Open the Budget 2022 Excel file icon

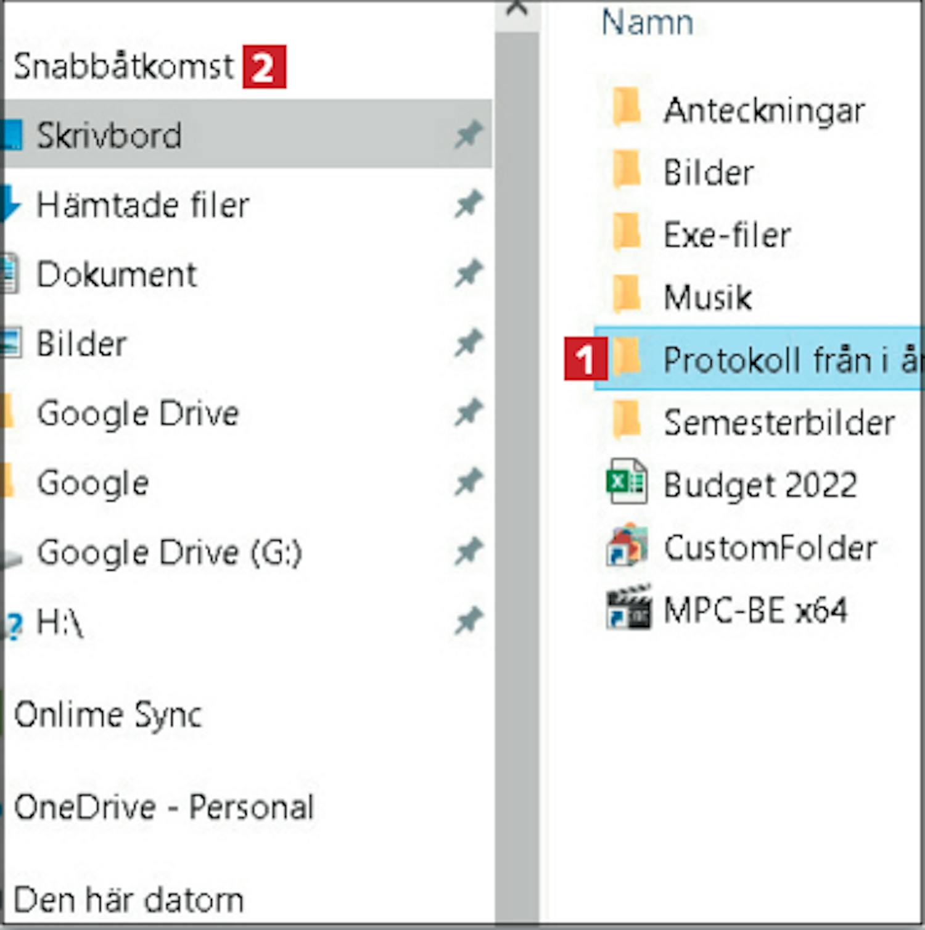[627, 482]
